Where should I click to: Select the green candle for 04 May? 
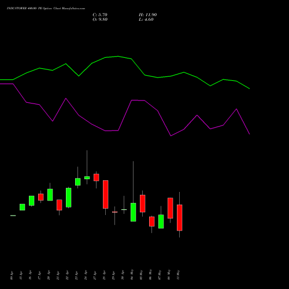point(134,212)
